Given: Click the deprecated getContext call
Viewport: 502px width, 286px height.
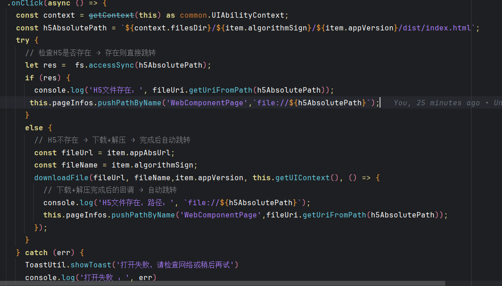Looking at the screenshot, I should click(112, 15).
